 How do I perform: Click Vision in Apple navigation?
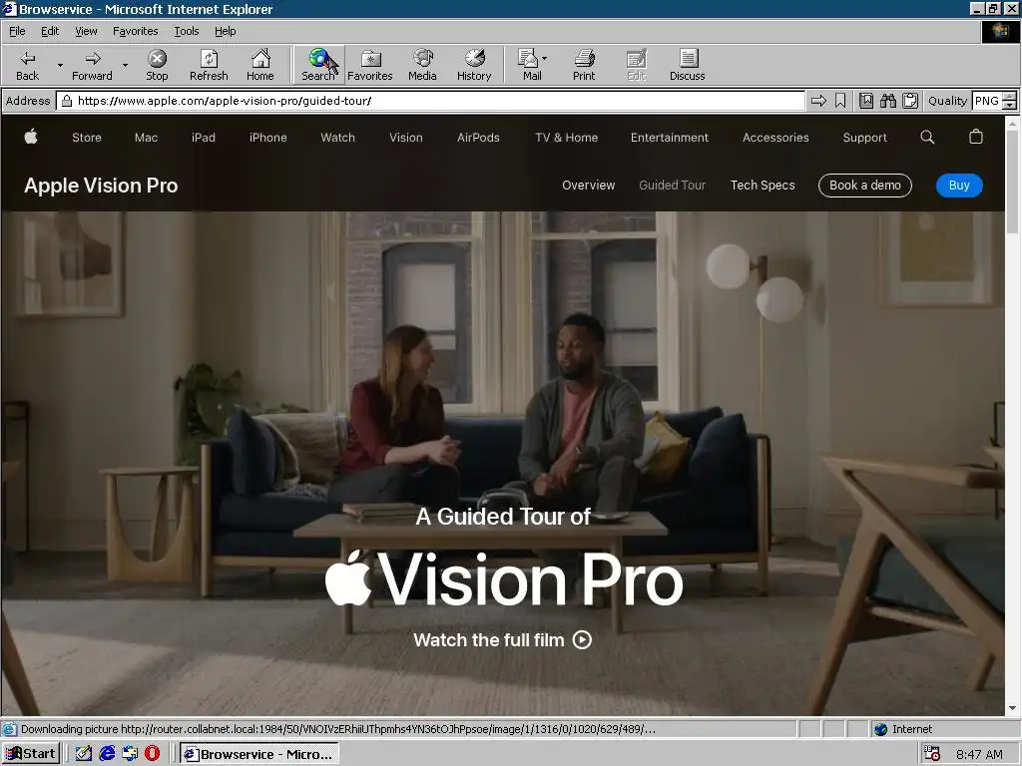tap(406, 138)
